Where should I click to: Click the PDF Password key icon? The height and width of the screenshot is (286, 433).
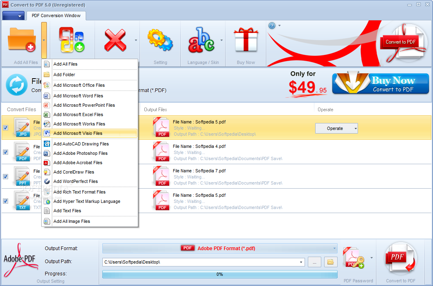tap(354, 258)
